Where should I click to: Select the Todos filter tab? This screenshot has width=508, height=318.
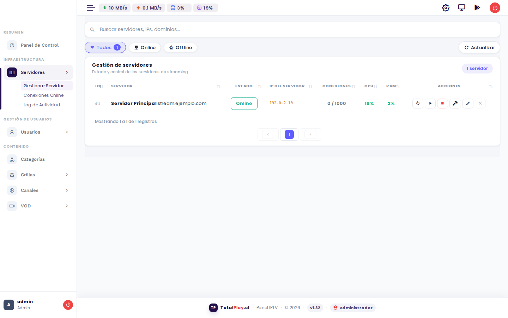[x=105, y=47]
